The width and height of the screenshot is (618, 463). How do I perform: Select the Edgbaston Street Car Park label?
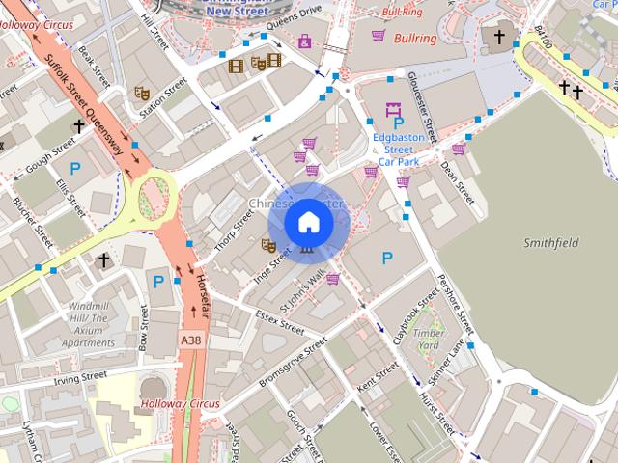(x=399, y=150)
